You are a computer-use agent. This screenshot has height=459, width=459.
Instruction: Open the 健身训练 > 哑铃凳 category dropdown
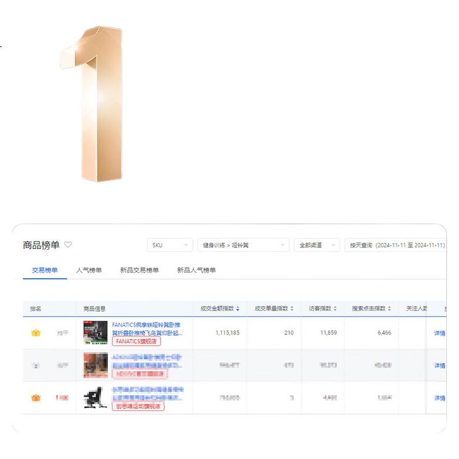(x=243, y=245)
